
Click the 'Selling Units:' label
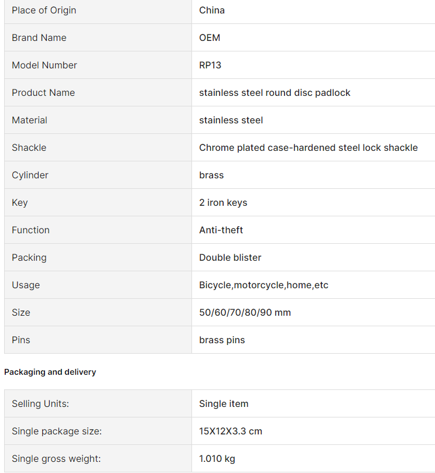click(x=40, y=404)
